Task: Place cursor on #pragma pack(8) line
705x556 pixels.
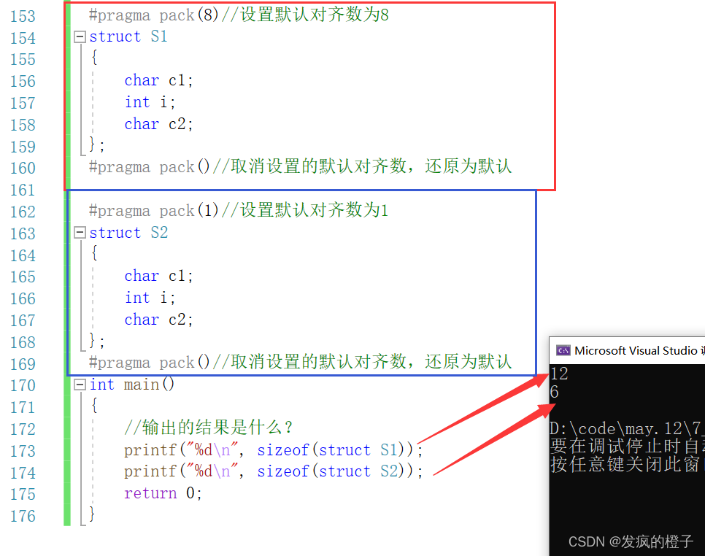Action: pyautogui.click(x=239, y=15)
